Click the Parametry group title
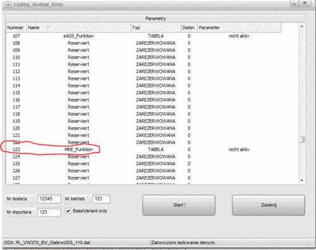The image size is (316, 250). pos(155,18)
